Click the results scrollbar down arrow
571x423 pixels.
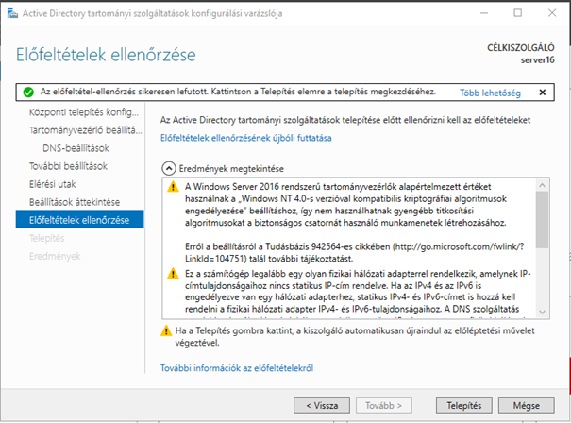[541, 311]
